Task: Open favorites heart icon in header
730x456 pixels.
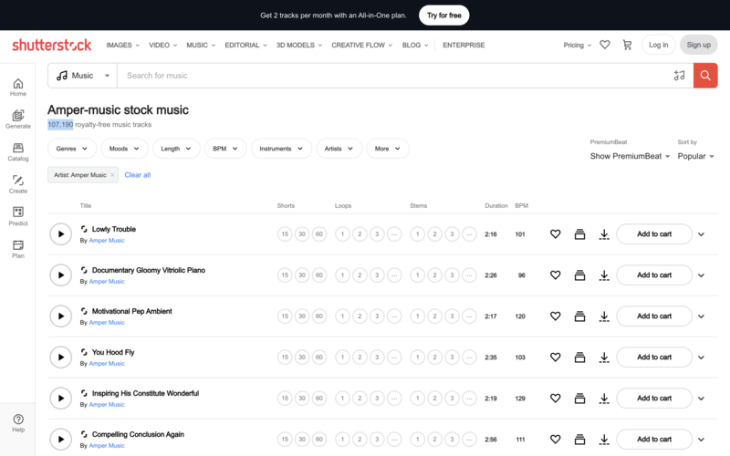Action: pos(604,45)
